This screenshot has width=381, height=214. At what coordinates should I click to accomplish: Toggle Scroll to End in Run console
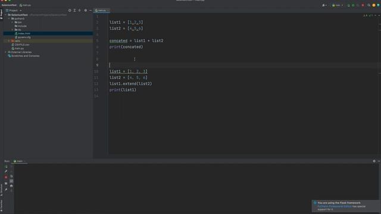(x=11, y=181)
